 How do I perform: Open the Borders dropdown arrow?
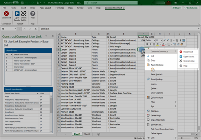click(172, 44)
